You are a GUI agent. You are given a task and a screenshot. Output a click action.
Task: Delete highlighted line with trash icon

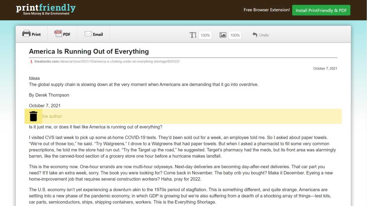[x=33, y=116]
